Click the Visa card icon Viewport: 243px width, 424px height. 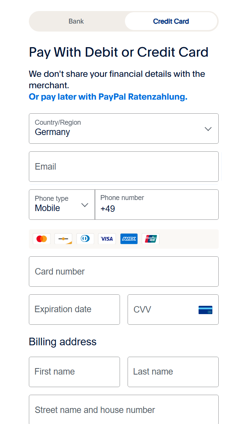107,239
